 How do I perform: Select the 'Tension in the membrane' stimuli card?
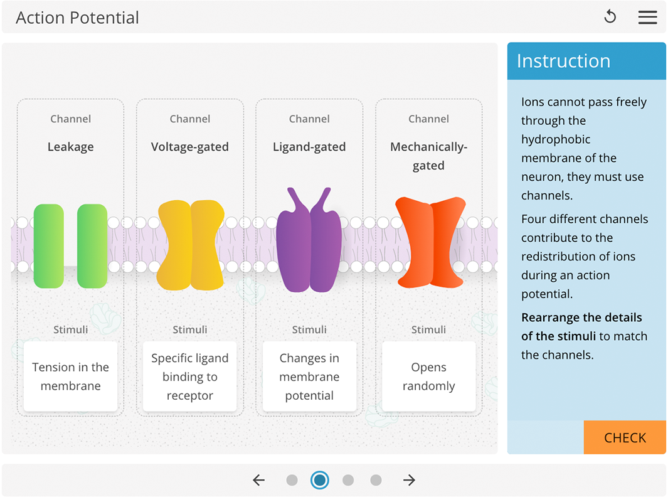70,377
